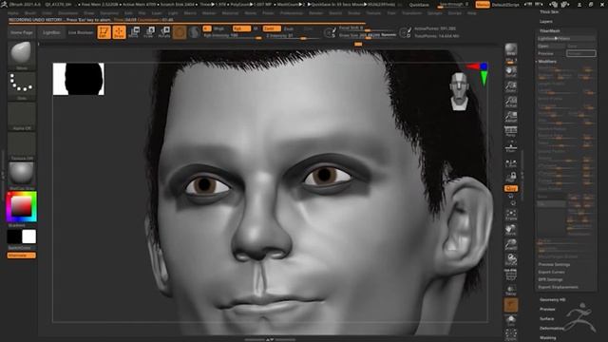Screen dimensions: 608x342
Task: Click the BPR Settings button
Action: point(550,279)
